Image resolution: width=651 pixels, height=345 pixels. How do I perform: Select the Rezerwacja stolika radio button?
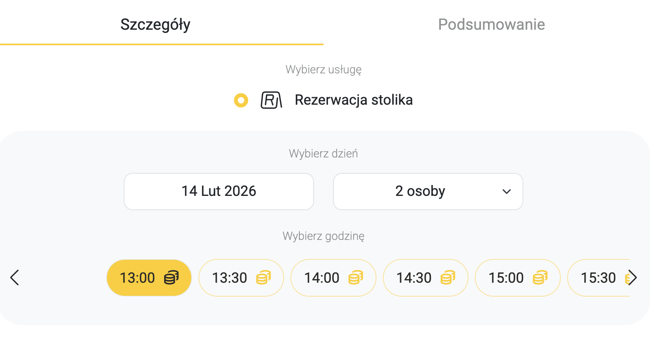click(x=241, y=100)
